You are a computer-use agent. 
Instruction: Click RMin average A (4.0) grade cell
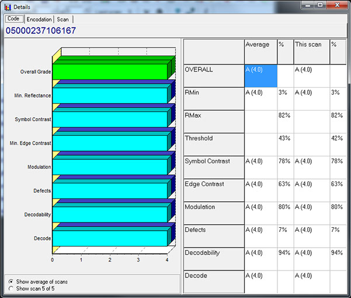tap(261, 99)
